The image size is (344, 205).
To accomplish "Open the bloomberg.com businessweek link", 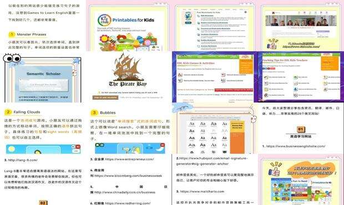I will (128, 176).
